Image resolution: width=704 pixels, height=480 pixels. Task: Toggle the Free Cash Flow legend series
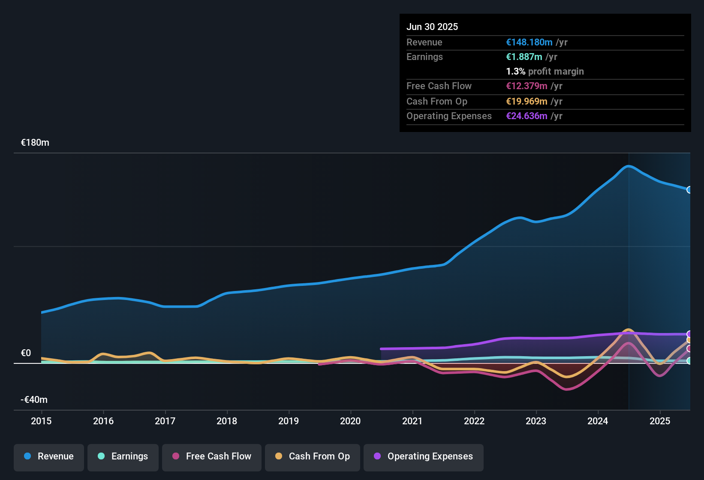[212, 456]
